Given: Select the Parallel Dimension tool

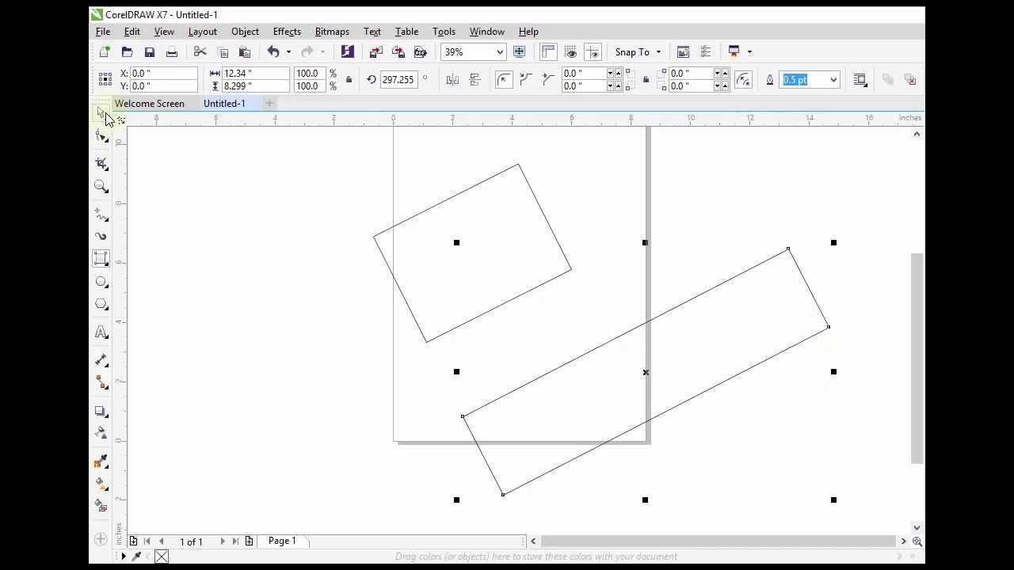Looking at the screenshot, I should (x=101, y=360).
